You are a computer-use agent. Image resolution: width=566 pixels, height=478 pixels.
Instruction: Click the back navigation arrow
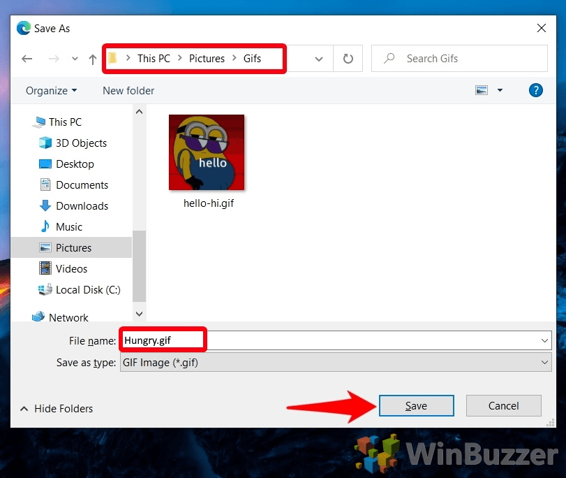pyautogui.click(x=27, y=59)
